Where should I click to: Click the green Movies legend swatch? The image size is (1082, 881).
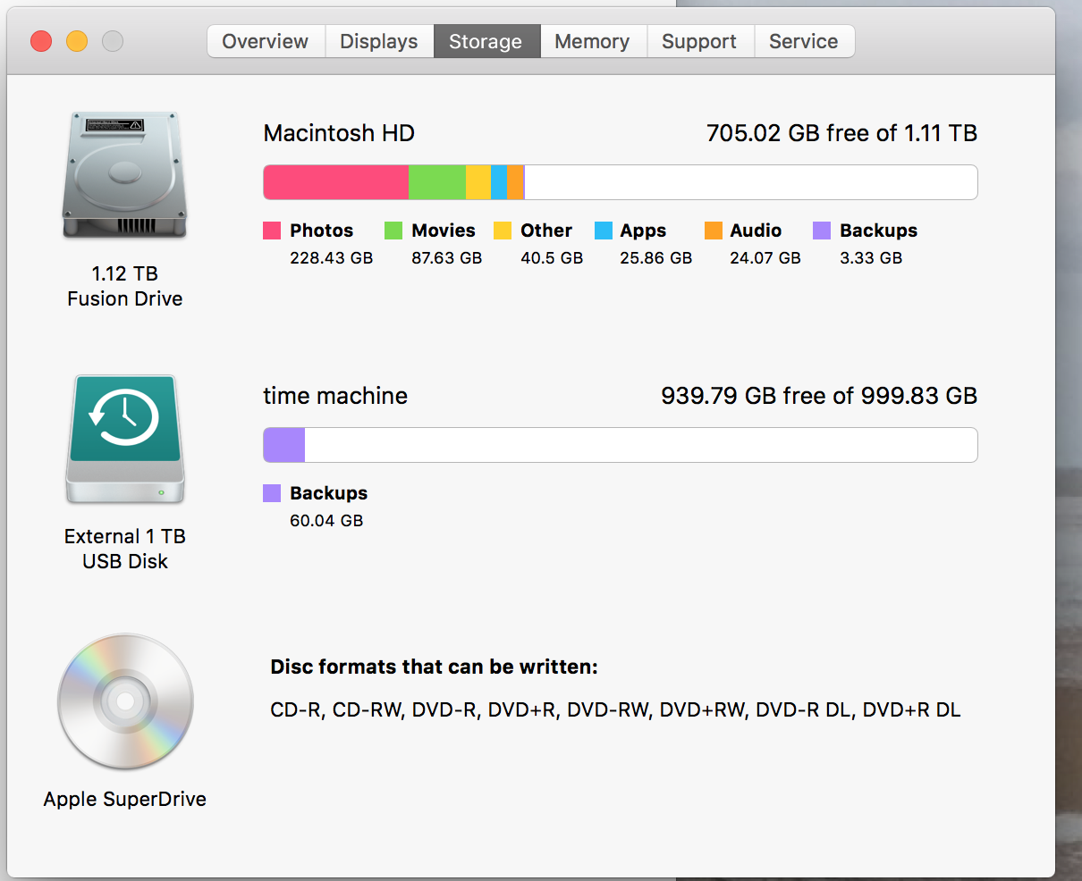pos(393,231)
